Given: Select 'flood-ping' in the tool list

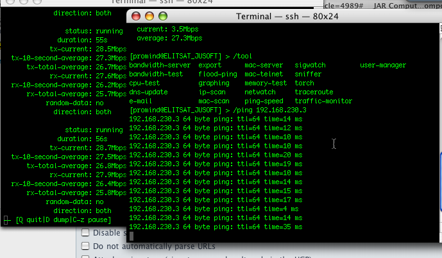Looking at the screenshot, I should click(x=217, y=74).
